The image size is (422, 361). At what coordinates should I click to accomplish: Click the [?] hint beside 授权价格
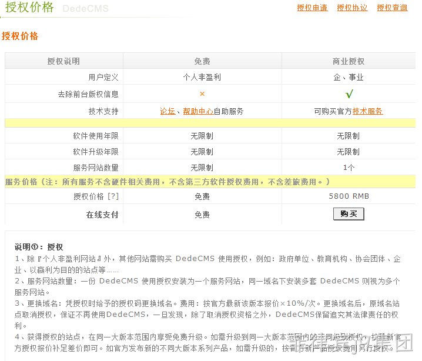coord(113,196)
